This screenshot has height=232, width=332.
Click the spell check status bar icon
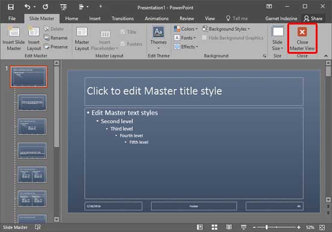(37, 227)
